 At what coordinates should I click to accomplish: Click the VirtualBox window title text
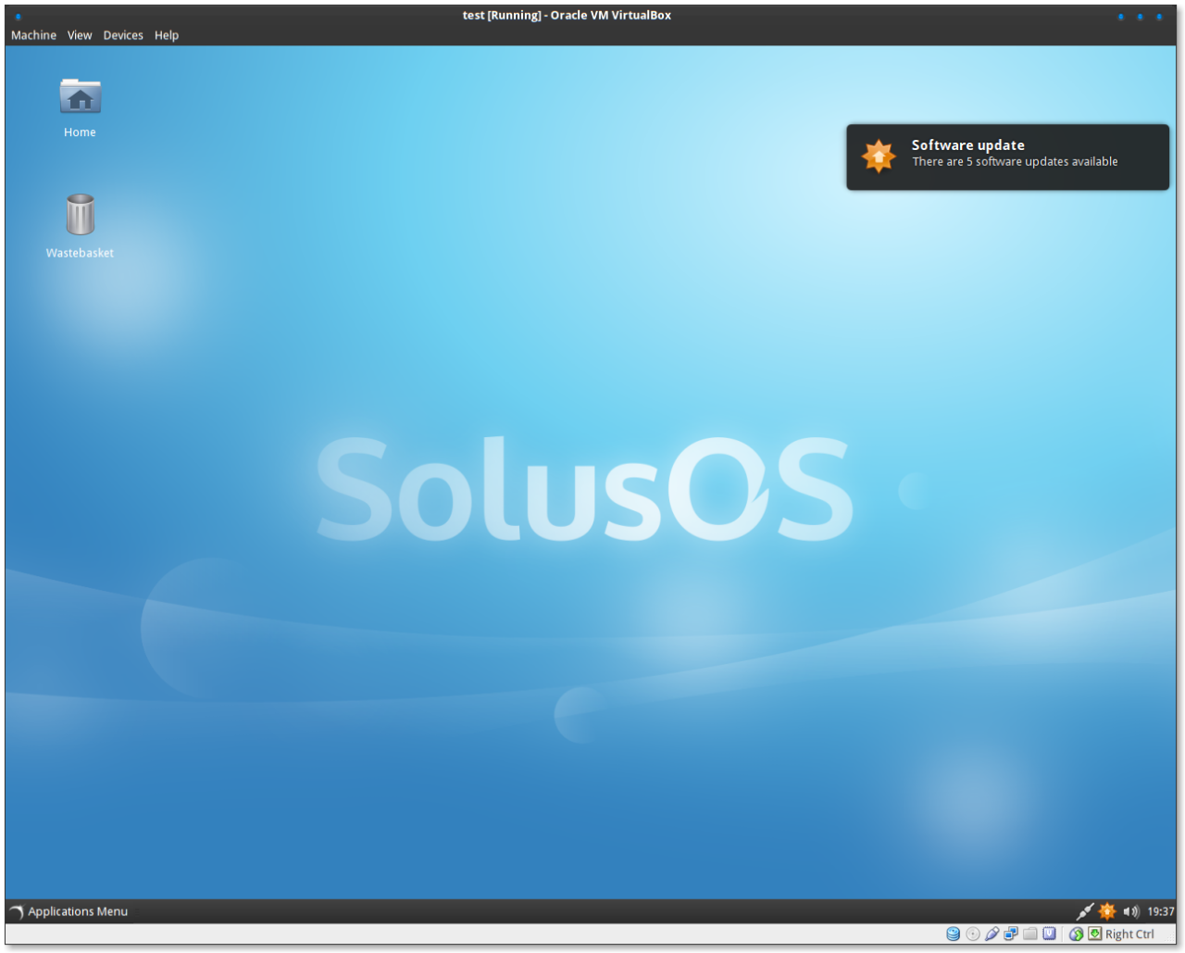click(567, 15)
